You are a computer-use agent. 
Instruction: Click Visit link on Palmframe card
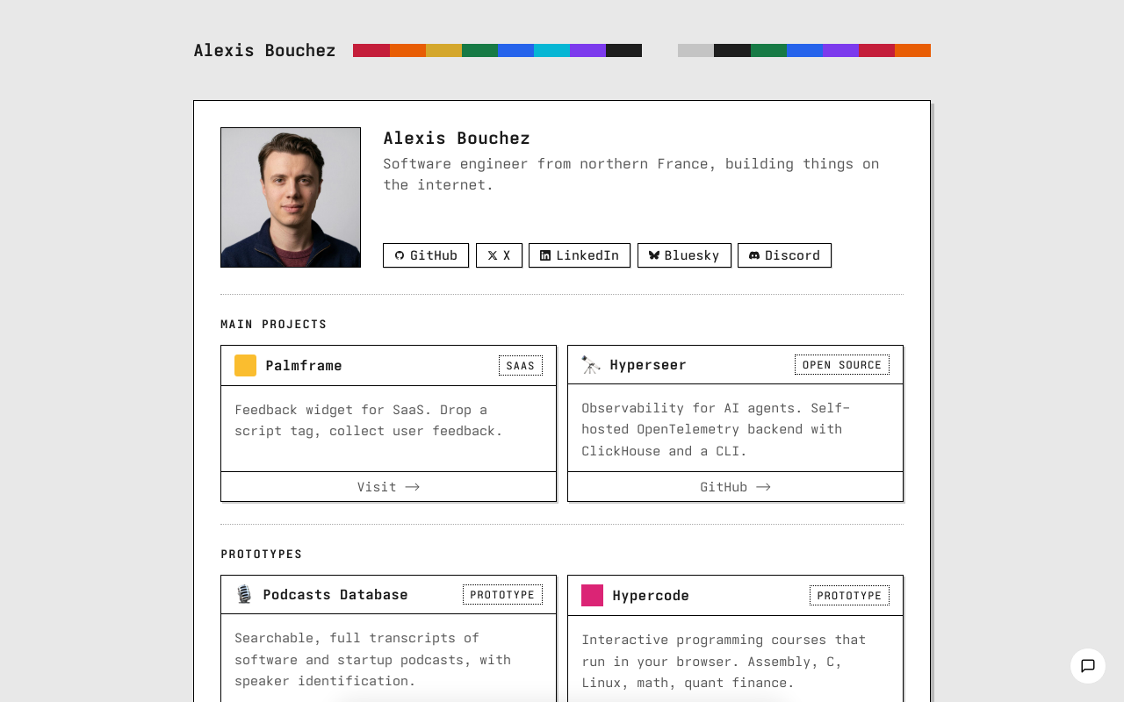(x=388, y=487)
